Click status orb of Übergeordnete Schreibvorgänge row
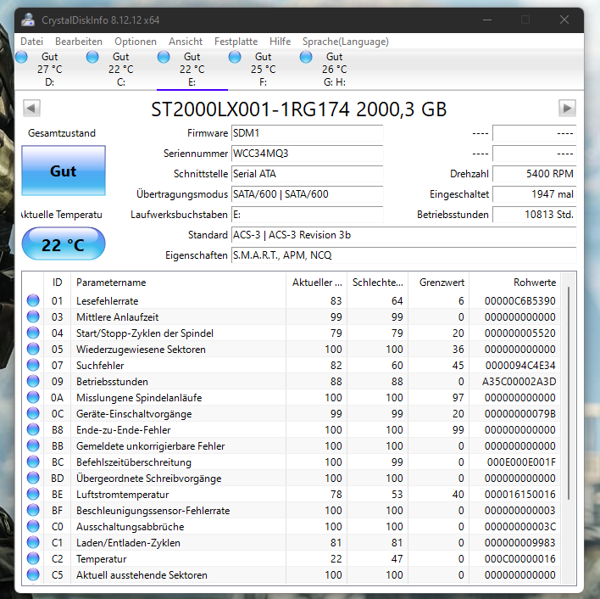The height and width of the screenshot is (599, 600). pos(33,478)
